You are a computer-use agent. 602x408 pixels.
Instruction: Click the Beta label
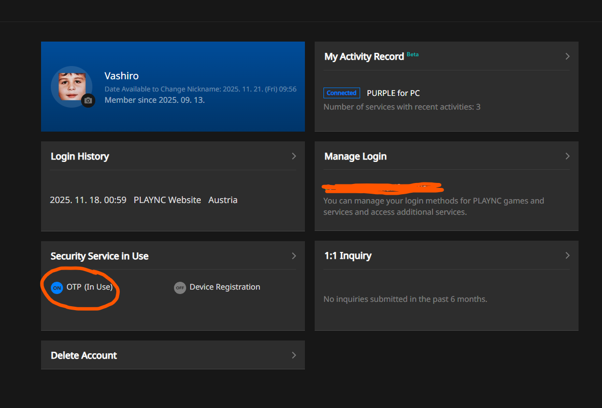click(412, 54)
